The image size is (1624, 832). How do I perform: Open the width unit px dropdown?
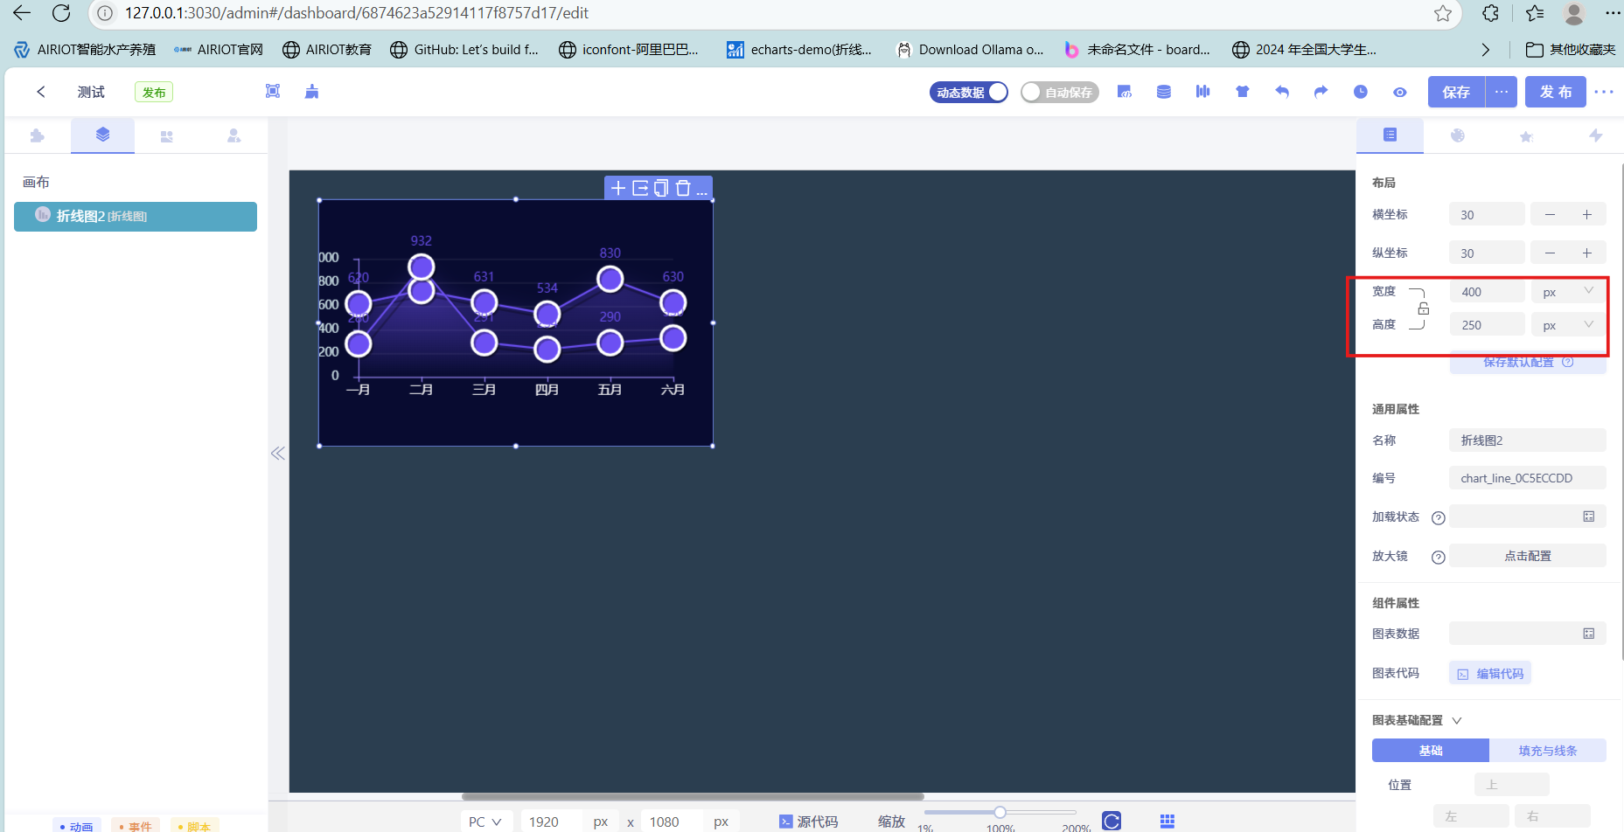(1568, 292)
